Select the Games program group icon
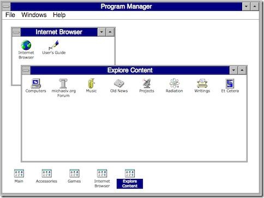This screenshot has width=264, height=198. pos(74,173)
